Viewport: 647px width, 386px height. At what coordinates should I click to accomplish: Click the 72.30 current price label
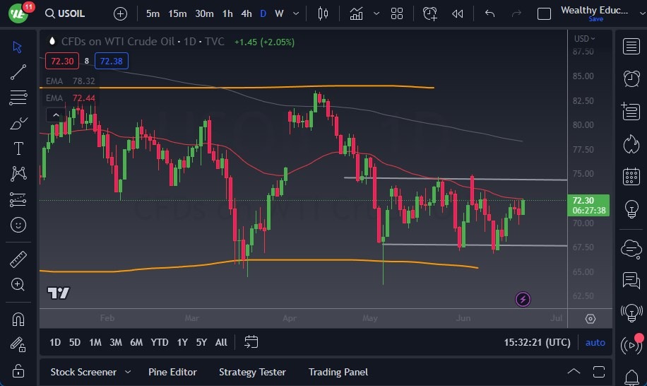point(583,201)
